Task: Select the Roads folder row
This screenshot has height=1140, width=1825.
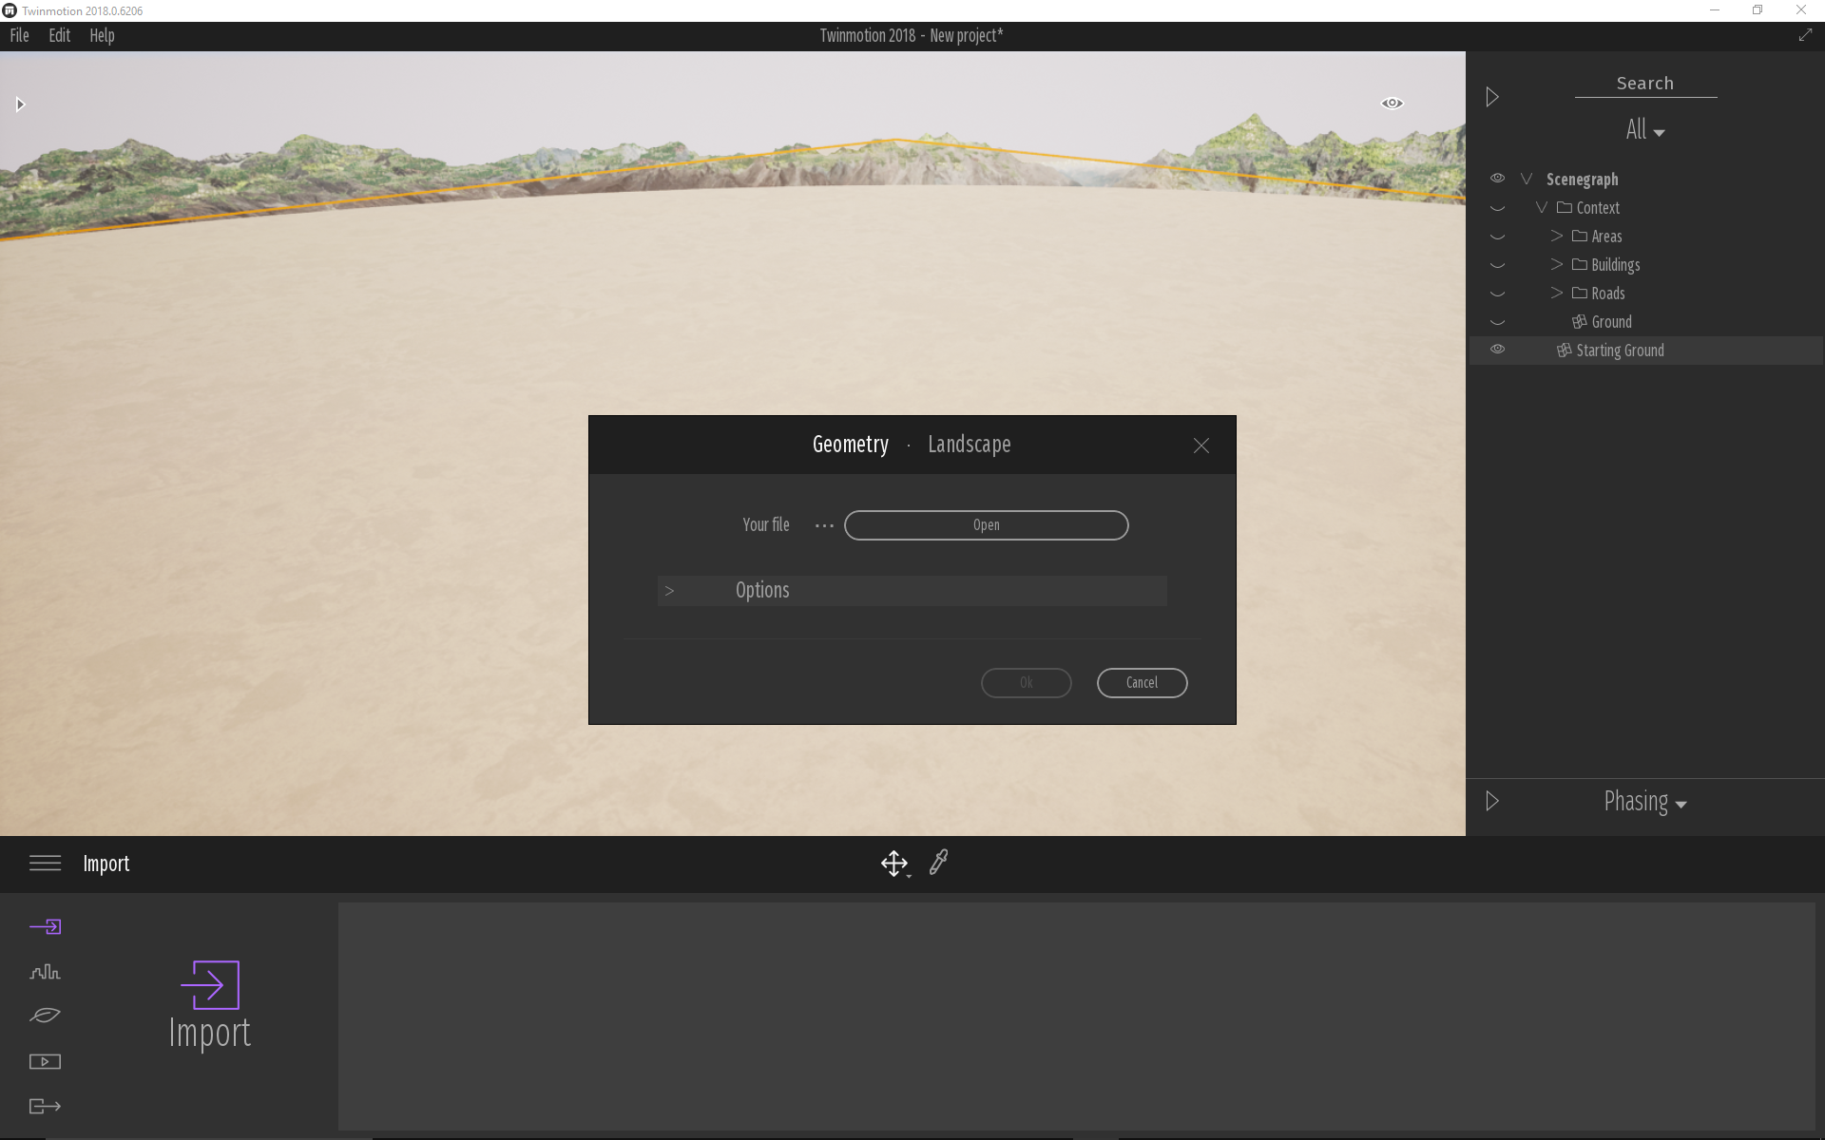Action: click(x=1645, y=294)
